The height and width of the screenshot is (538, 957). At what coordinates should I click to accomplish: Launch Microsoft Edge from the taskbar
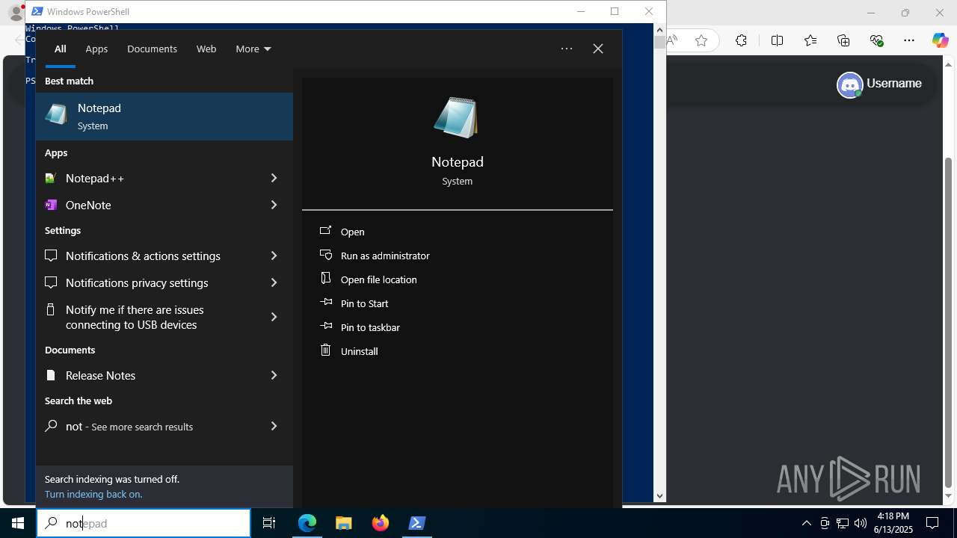pyautogui.click(x=307, y=523)
